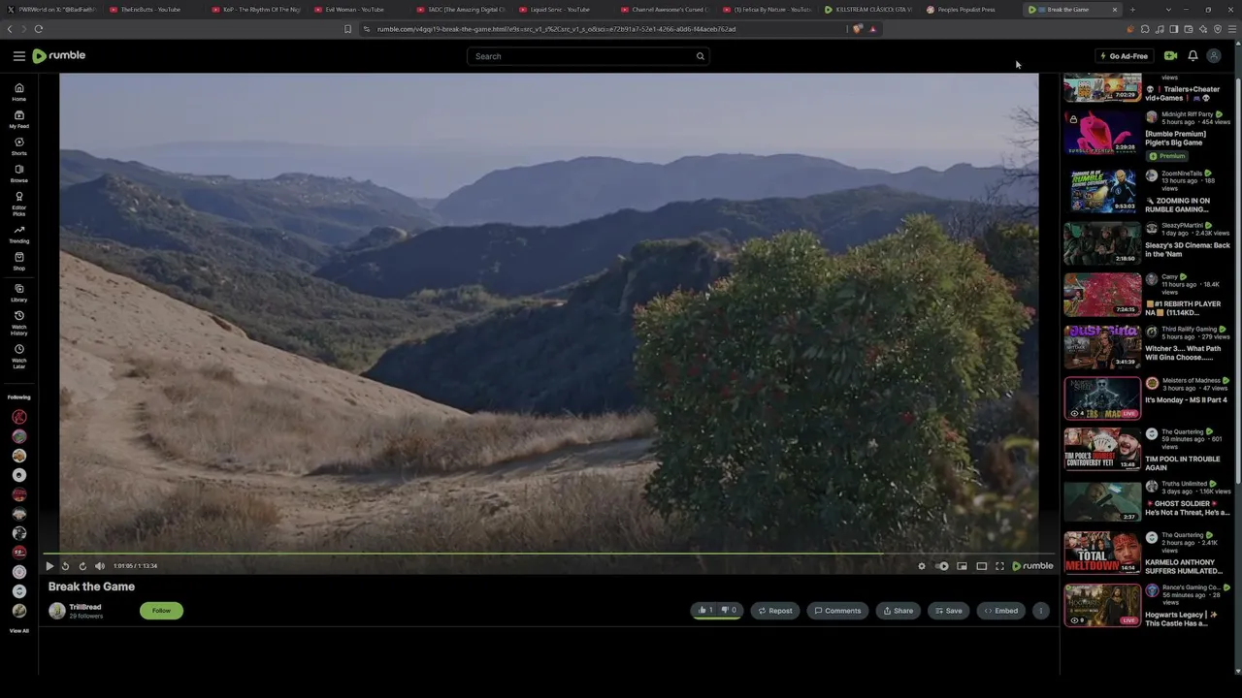
Task: Mute the video player volume
Action: tap(99, 566)
